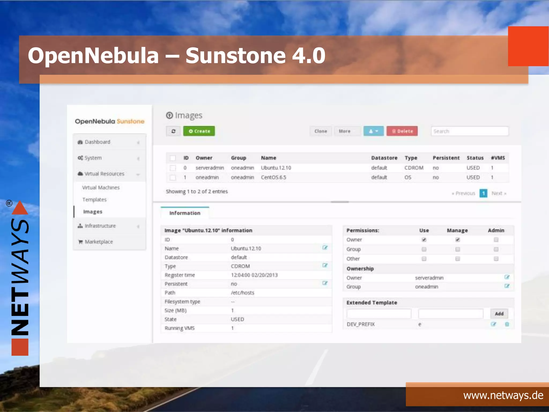Click the red Delete button
Screen dimensions: 549x412
point(402,131)
